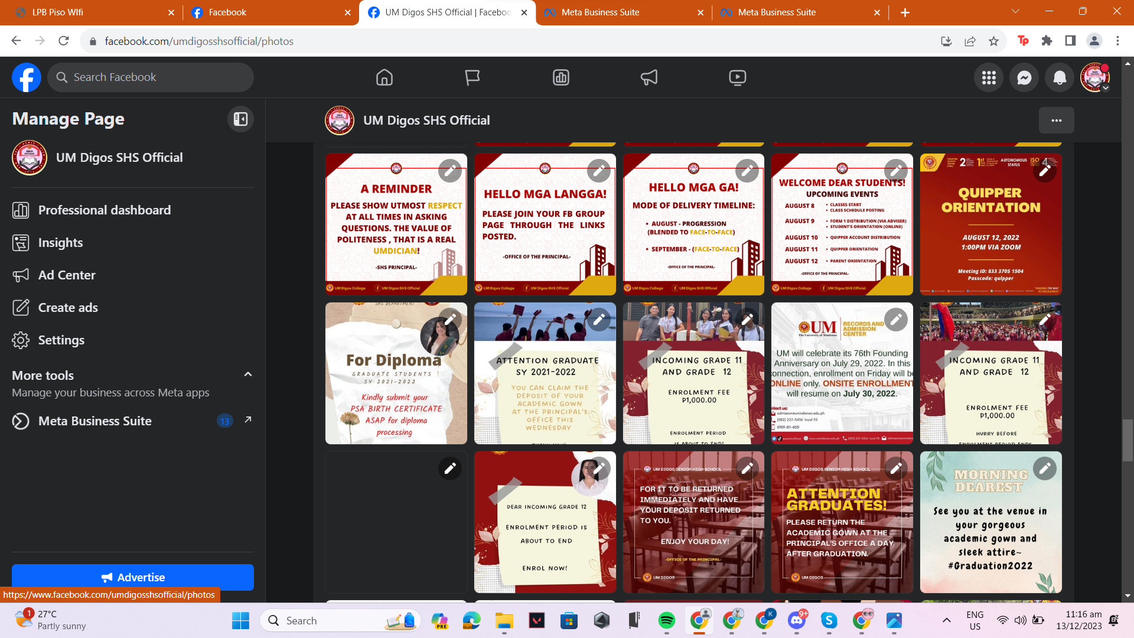Screen dimensions: 1134x638
Task: Edit the HELLO MGA LANGGA photo pencil icon
Action: point(598,171)
